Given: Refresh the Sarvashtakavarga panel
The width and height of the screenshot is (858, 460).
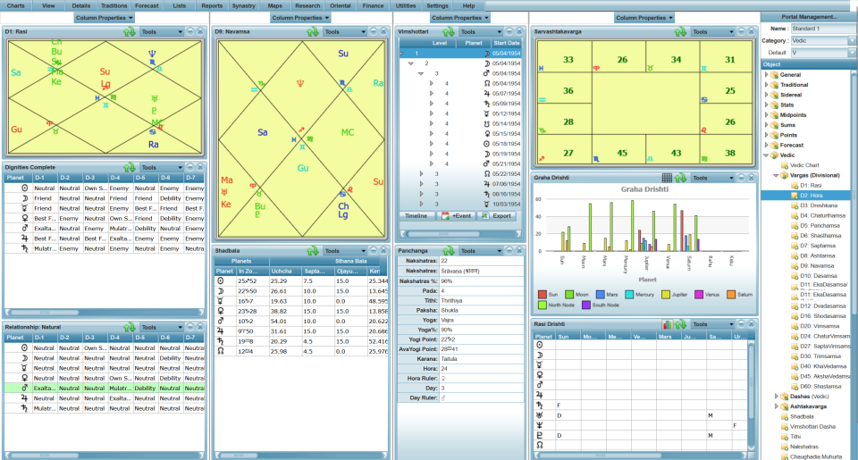Looking at the screenshot, I should coord(680,32).
